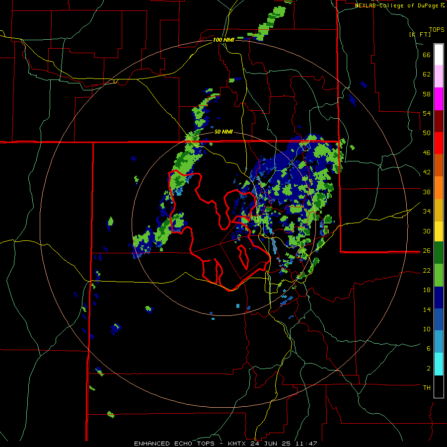
Task: Click legend value '62'
Action: point(427,74)
